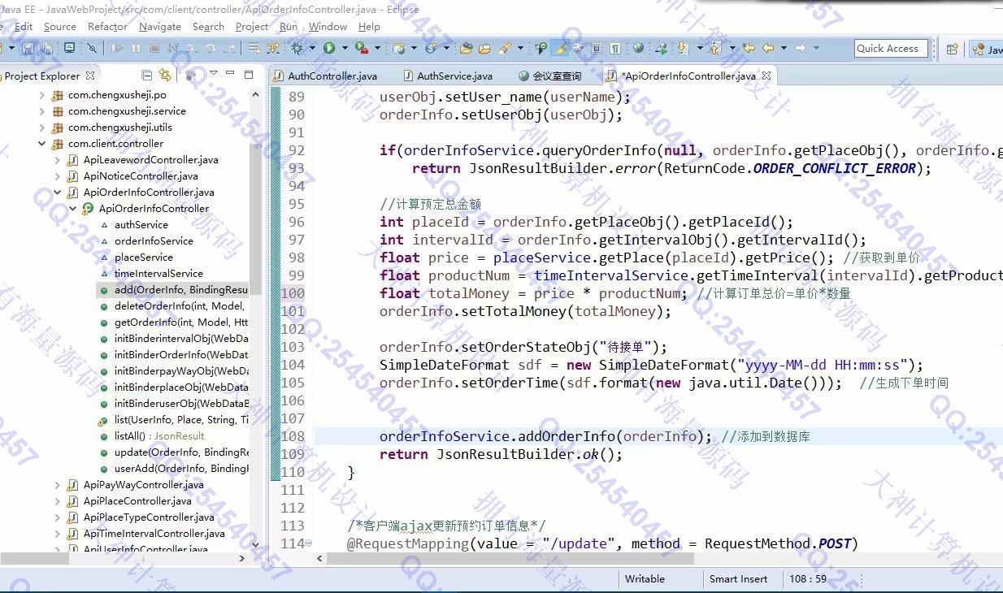Click Collapse All in Project Explorer
The image size is (1003, 593).
(x=146, y=76)
